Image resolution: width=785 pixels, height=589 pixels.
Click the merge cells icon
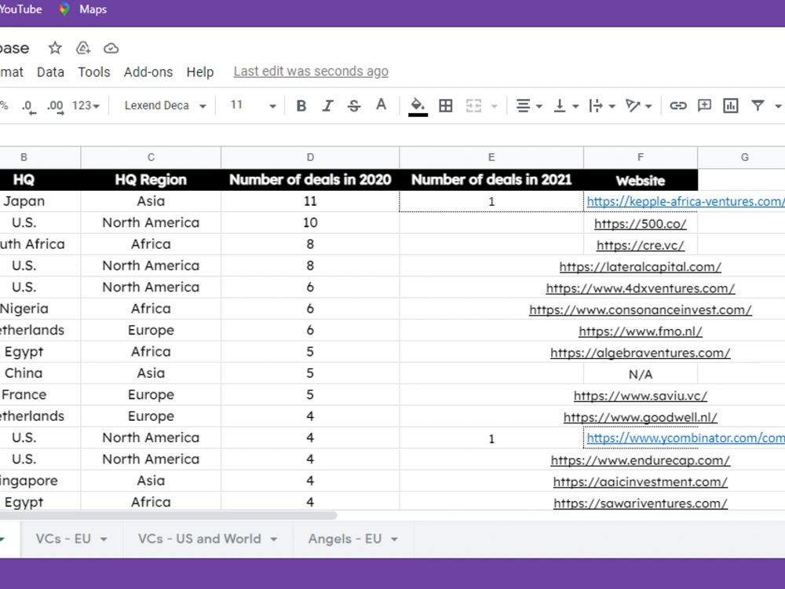pos(473,106)
